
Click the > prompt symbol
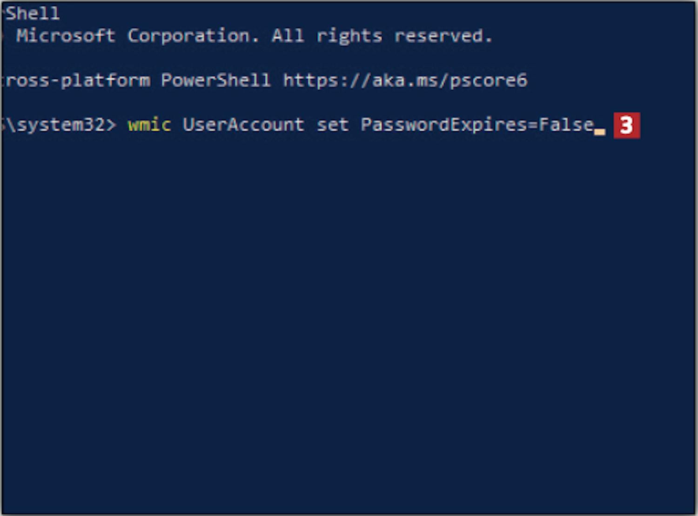coord(111,125)
